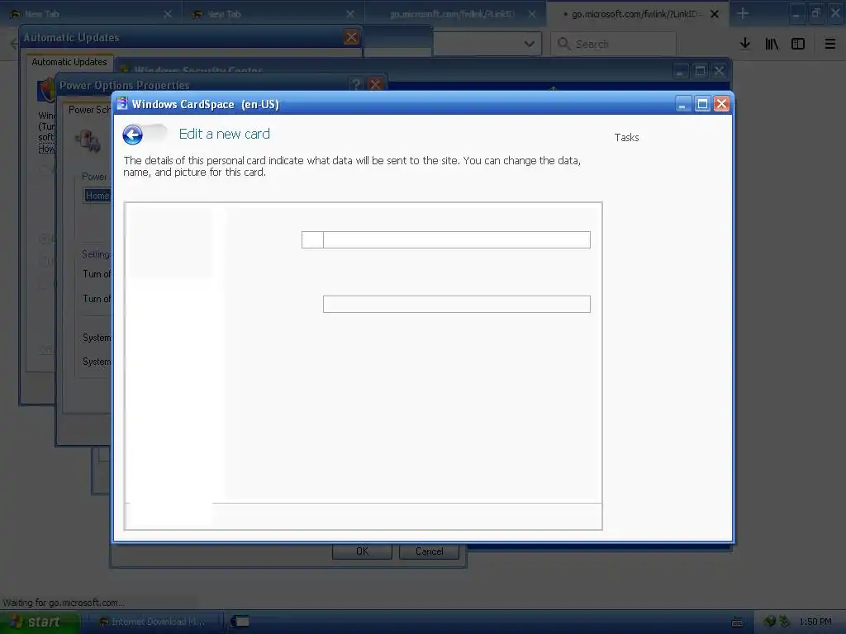Viewport: 846px width, 634px height.
Task: Focus the lower CardSpace text field
Action: point(456,304)
